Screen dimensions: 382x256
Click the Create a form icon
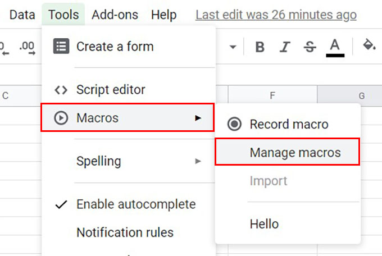click(x=61, y=46)
